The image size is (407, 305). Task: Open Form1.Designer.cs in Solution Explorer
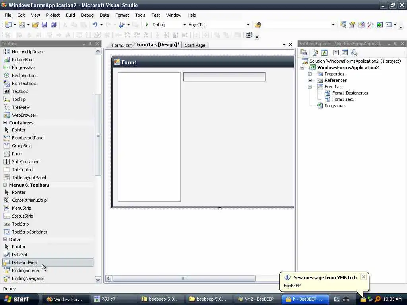point(350,93)
